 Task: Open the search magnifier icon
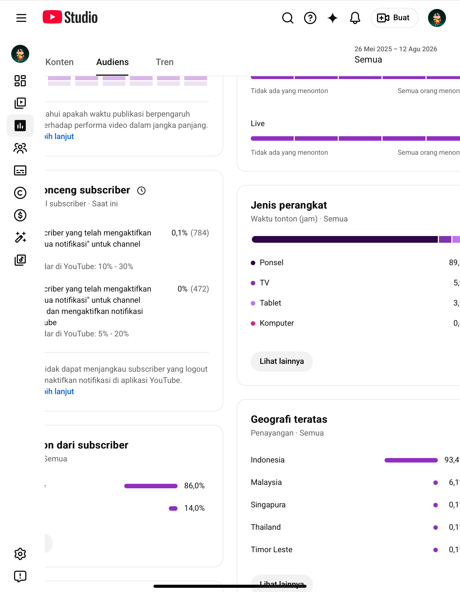(x=287, y=18)
